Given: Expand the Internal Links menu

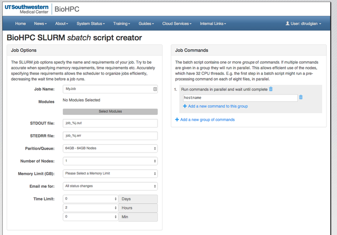Looking at the screenshot, I should coord(213,24).
